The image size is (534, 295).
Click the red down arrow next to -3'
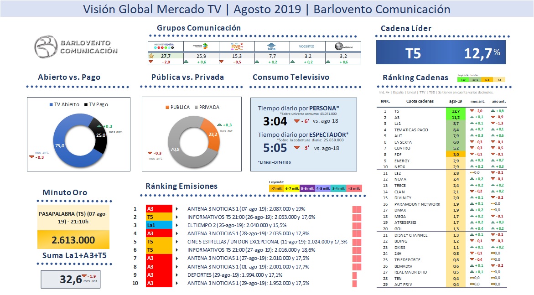(x=297, y=148)
